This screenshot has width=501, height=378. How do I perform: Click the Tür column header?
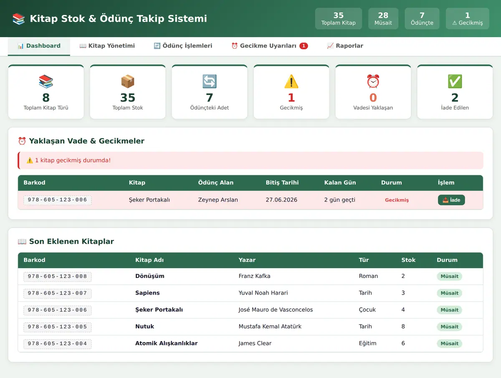pyautogui.click(x=364, y=260)
